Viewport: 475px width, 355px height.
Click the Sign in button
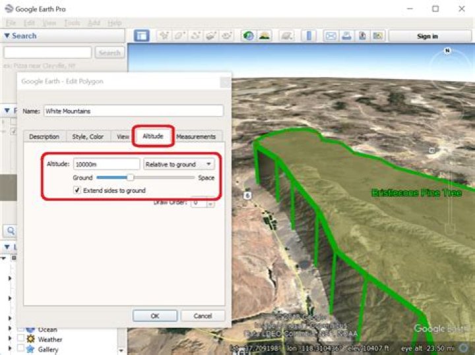coord(427,36)
